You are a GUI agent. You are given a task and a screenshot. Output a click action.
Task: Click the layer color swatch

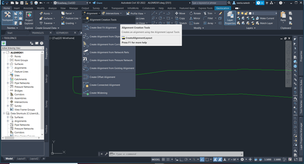[250, 13]
